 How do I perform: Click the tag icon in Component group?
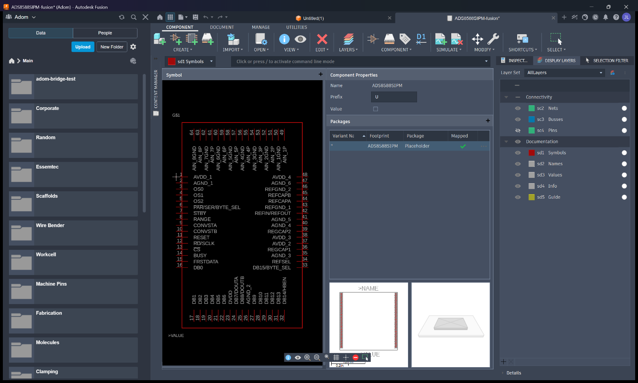405,39
